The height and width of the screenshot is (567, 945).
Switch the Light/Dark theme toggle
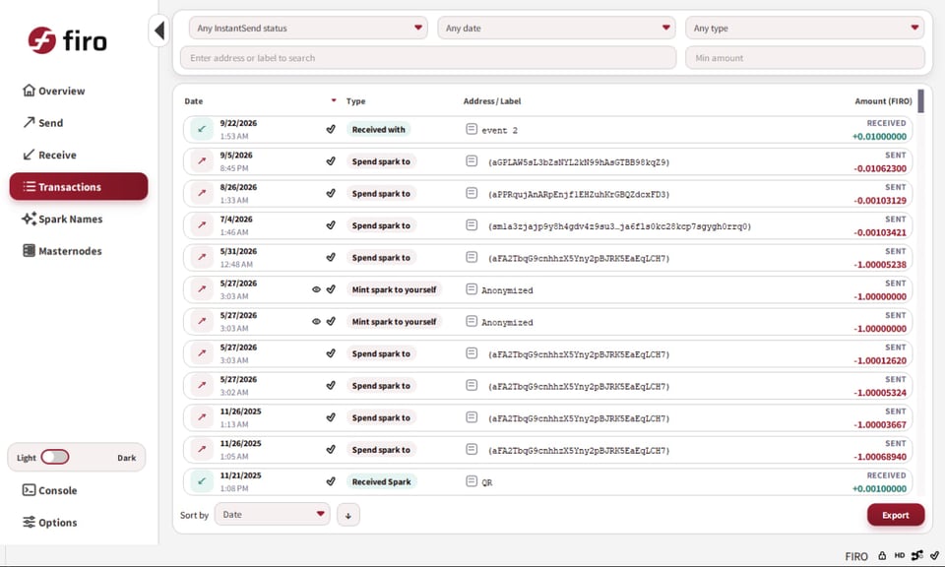55,458
